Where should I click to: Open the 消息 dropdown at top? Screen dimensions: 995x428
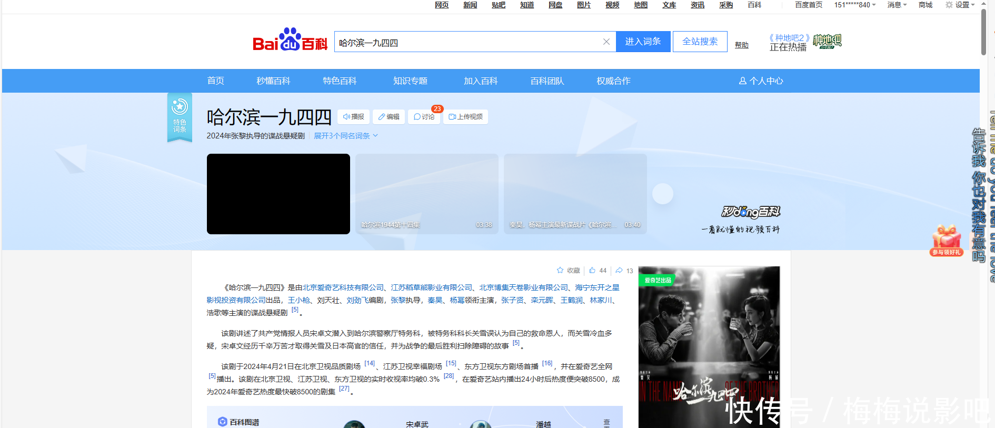[897, 5]
